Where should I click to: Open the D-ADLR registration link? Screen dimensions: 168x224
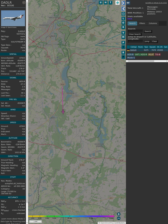point(21,31)
